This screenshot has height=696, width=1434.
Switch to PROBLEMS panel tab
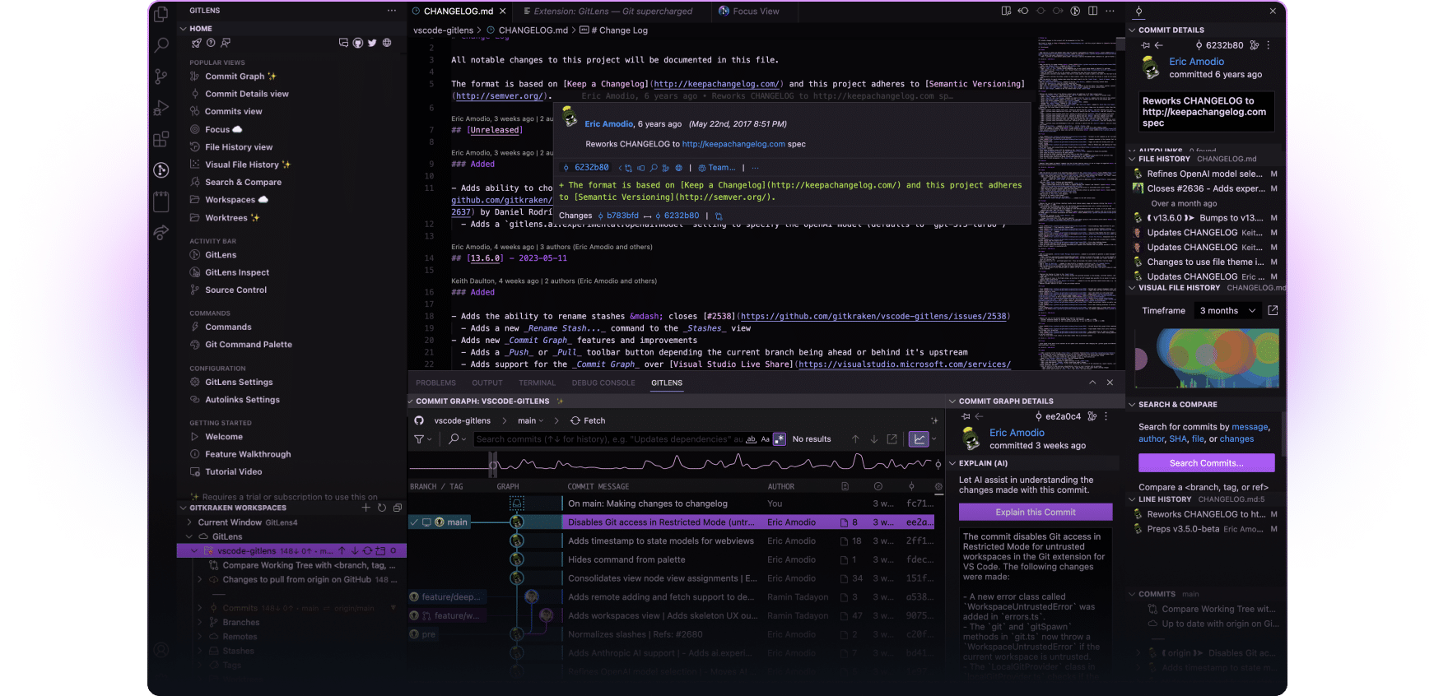(435, 383)
